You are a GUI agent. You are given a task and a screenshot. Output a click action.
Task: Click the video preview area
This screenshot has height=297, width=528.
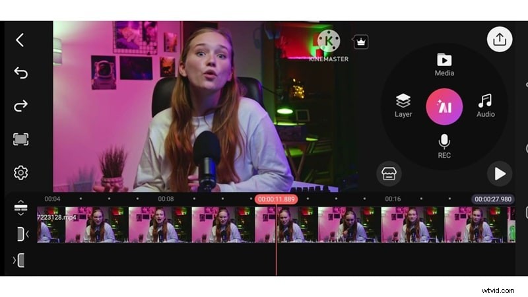(x=205, y=106)
